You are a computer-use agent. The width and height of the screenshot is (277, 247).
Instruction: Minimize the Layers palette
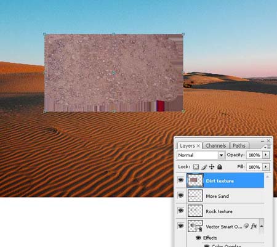pyautogui.click(x=262, y=141)
